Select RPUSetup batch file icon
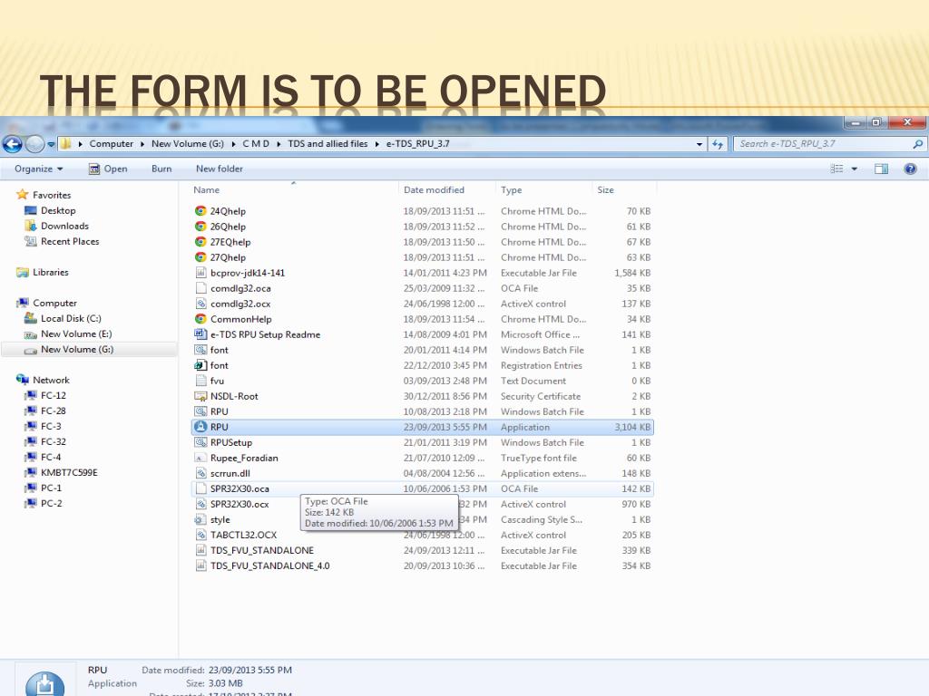Screen dimensions: 929x696 (x=200, y=442)
